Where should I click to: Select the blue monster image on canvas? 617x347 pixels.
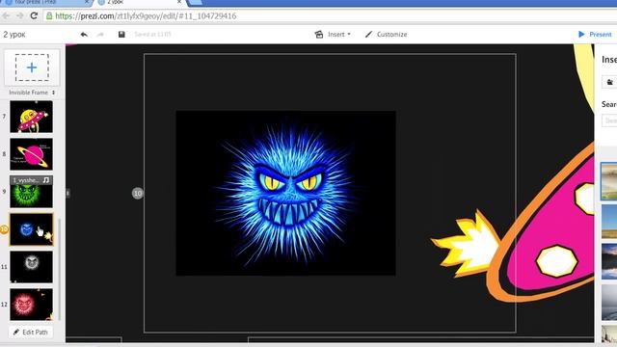click(x=285, y=193)
